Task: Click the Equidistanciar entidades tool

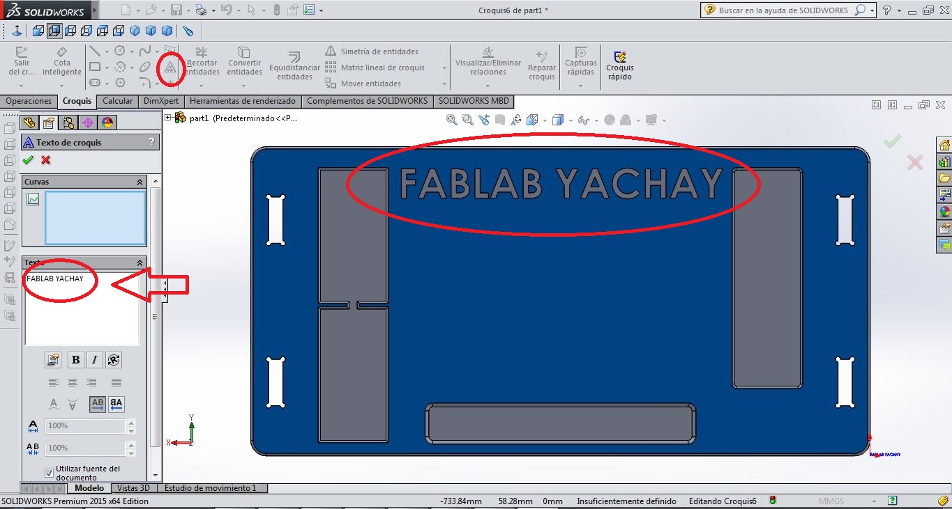Action: (x=294, y=65)
